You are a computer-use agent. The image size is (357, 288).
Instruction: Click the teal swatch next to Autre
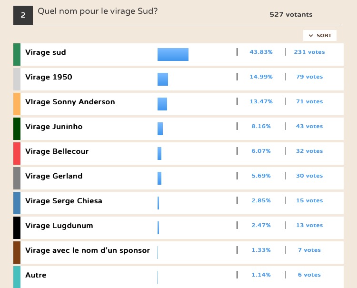coord(17,277)
